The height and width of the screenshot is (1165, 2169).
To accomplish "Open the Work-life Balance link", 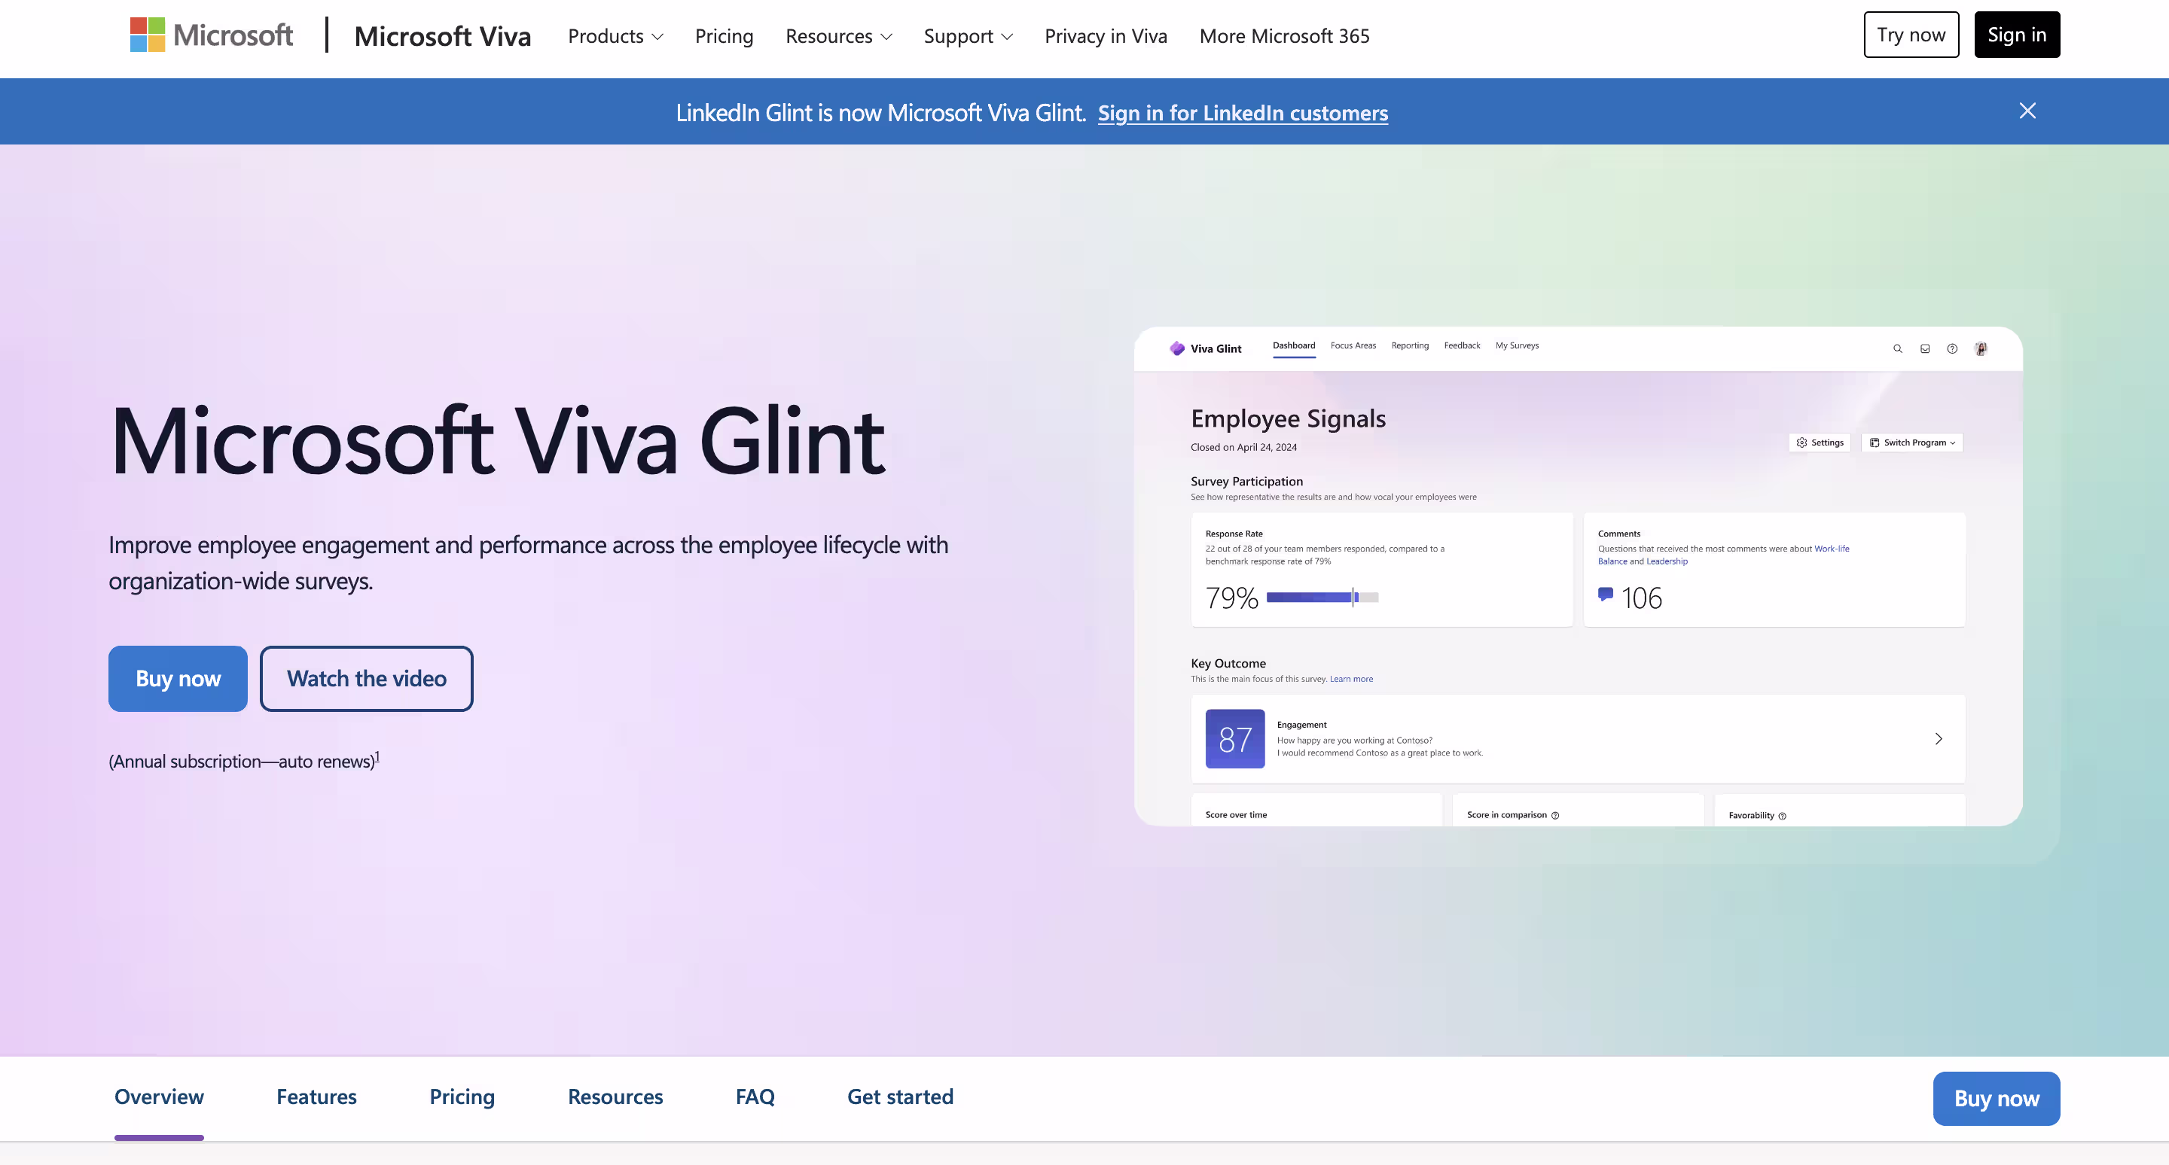I will tap(1832, 549).
